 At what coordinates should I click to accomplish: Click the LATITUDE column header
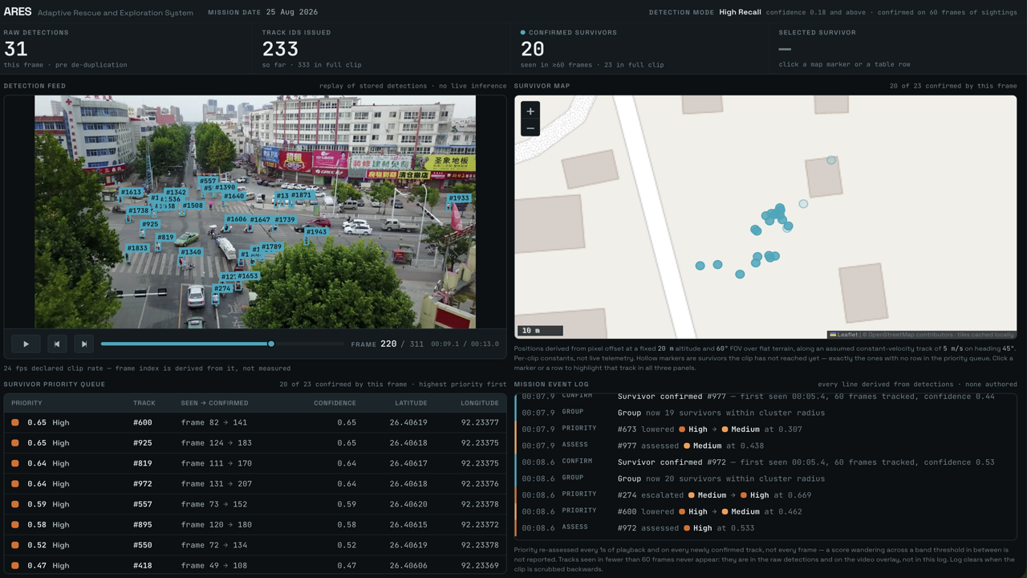click(x=411, y=403)
